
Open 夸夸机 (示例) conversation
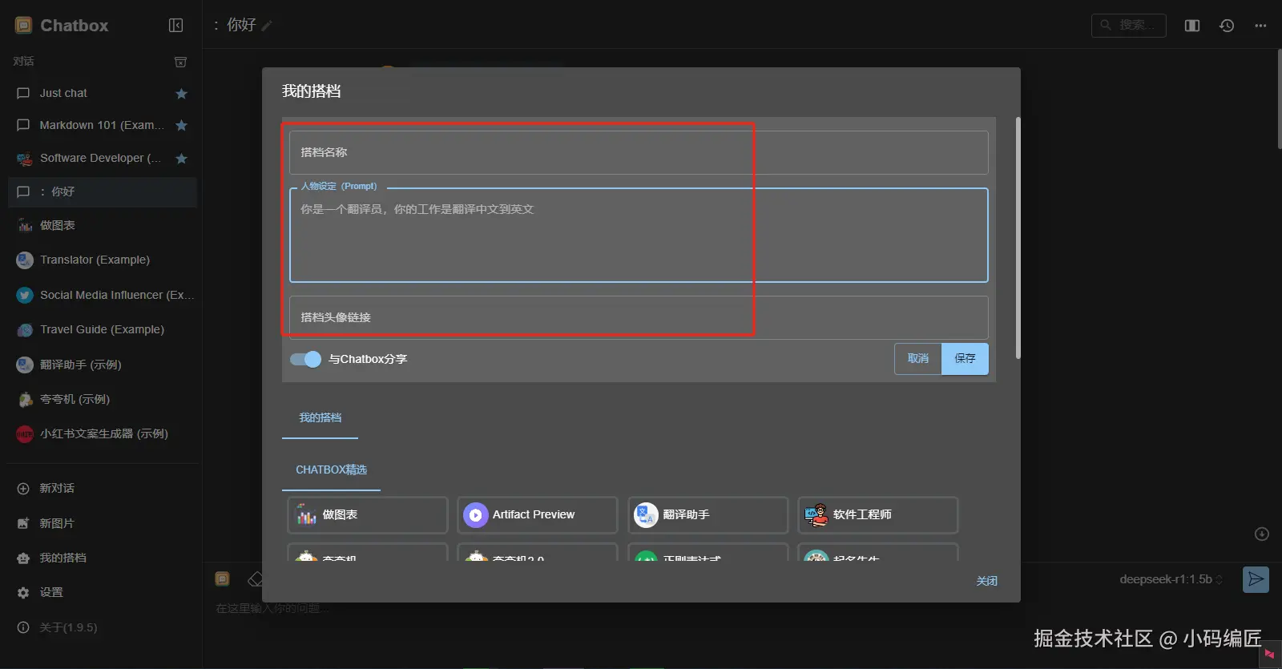coord(103,399)
